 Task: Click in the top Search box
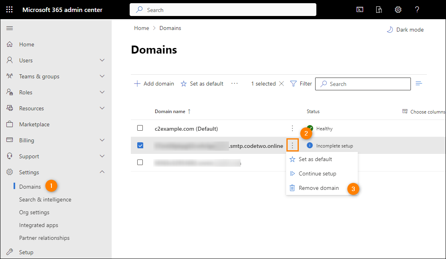pyautogui.click(x=223, y=10)
